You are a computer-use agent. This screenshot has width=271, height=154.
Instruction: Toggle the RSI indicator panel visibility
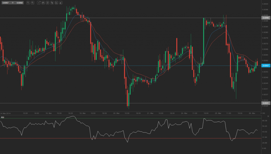tap(268, 116)
